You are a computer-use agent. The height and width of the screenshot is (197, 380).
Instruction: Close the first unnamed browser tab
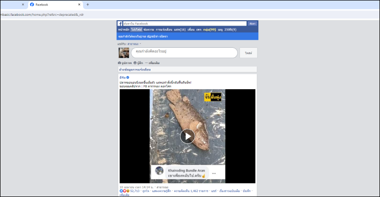[23, 4]
